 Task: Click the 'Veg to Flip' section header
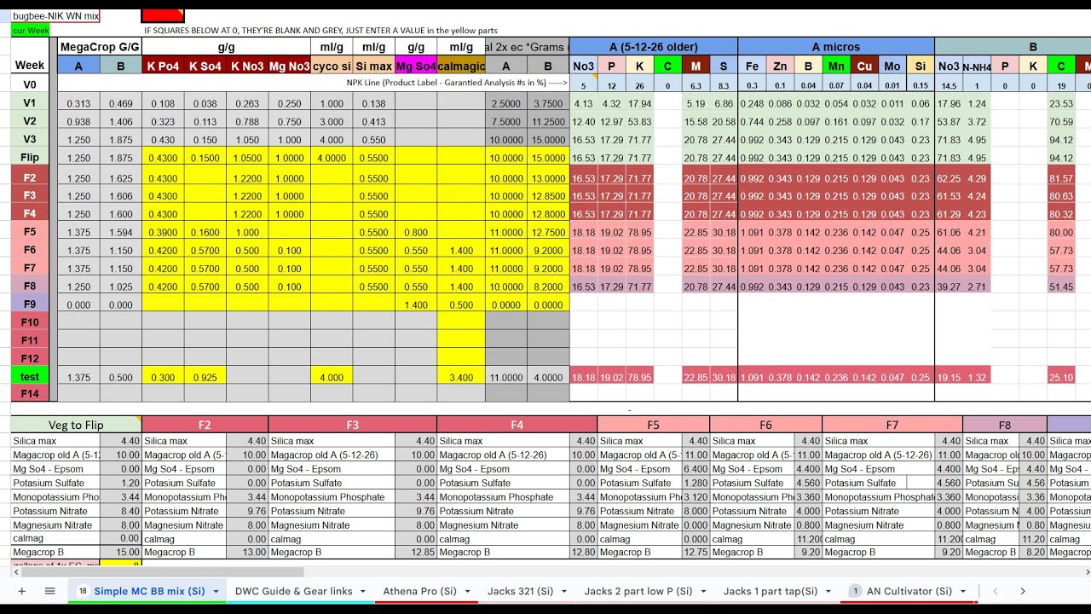(76, 425)
